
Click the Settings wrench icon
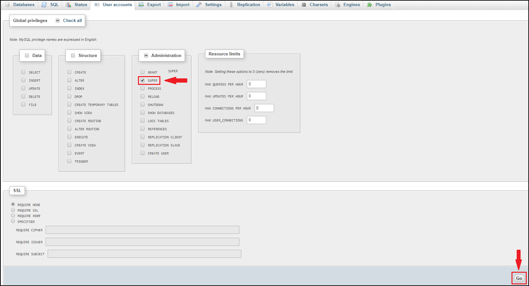(199, 5)
